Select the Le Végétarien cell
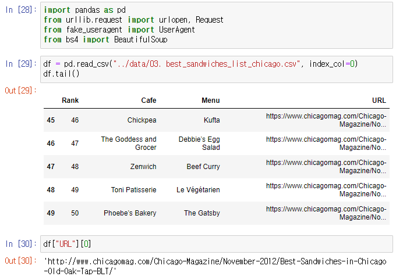Screen dimensions: 396x280 pos(198,190)
